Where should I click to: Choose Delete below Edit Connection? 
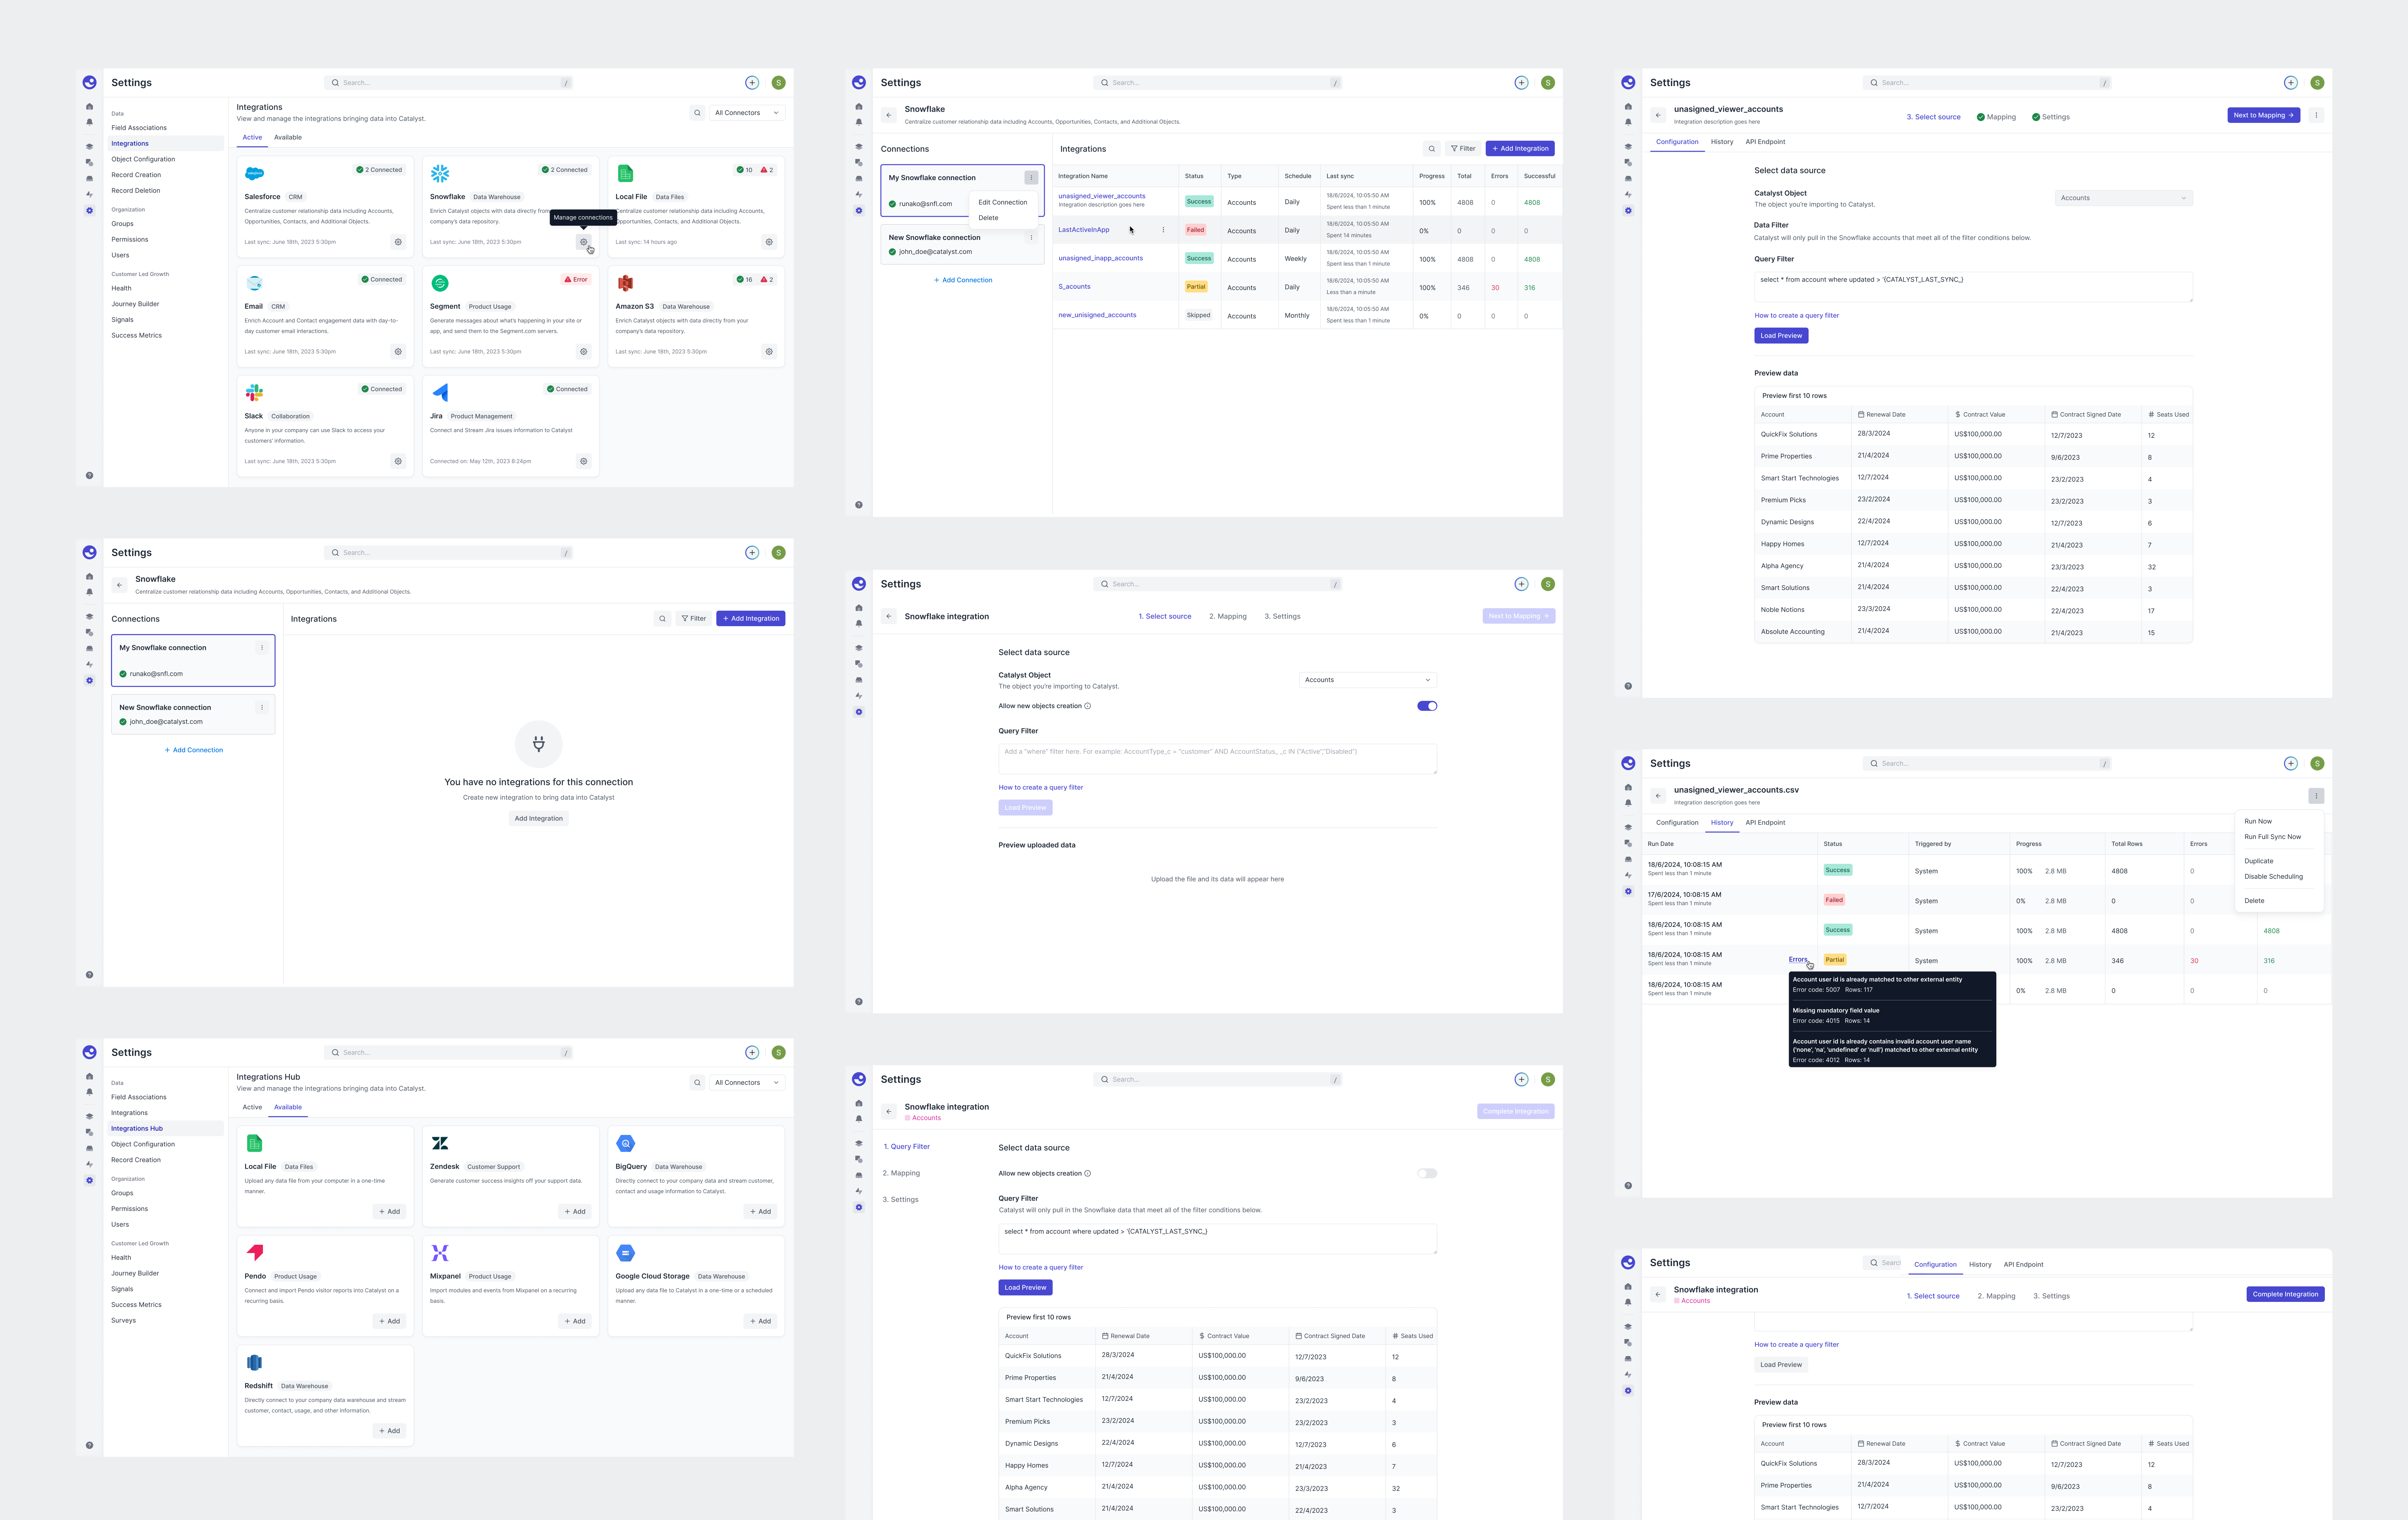[x=988, y=218]
